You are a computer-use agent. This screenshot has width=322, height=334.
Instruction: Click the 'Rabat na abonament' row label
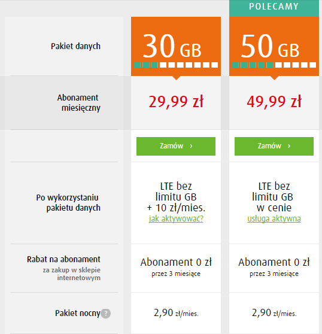[63, 259]
